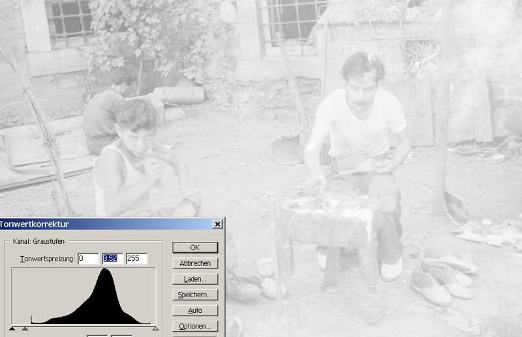Click the white cup on the ground
The image size is (522, 337).
(x=265, y=267)
